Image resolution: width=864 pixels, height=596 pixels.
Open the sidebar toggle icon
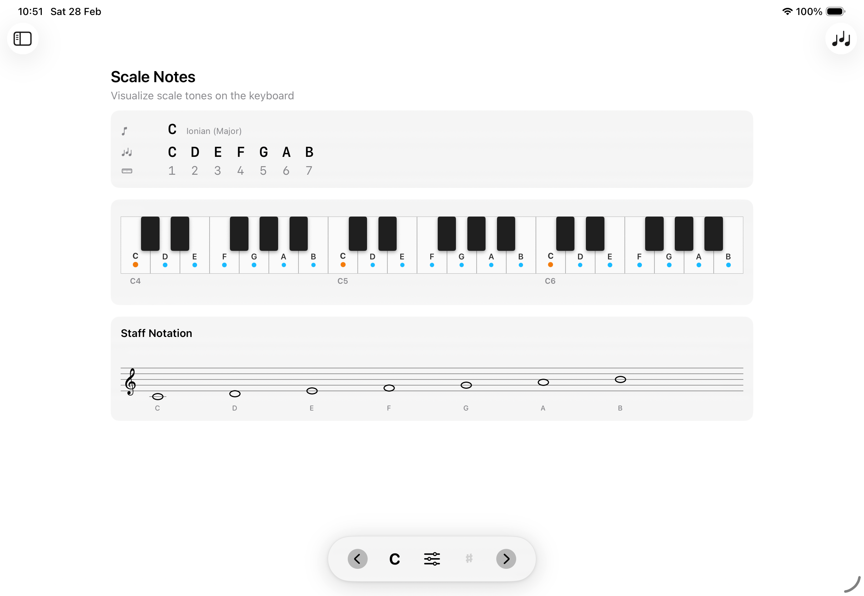(x=23, y=39)
